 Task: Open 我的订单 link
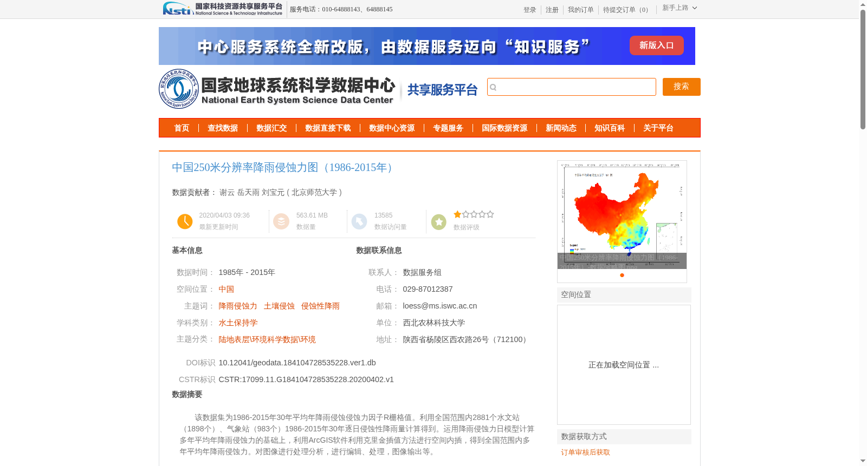click(581, 10)
